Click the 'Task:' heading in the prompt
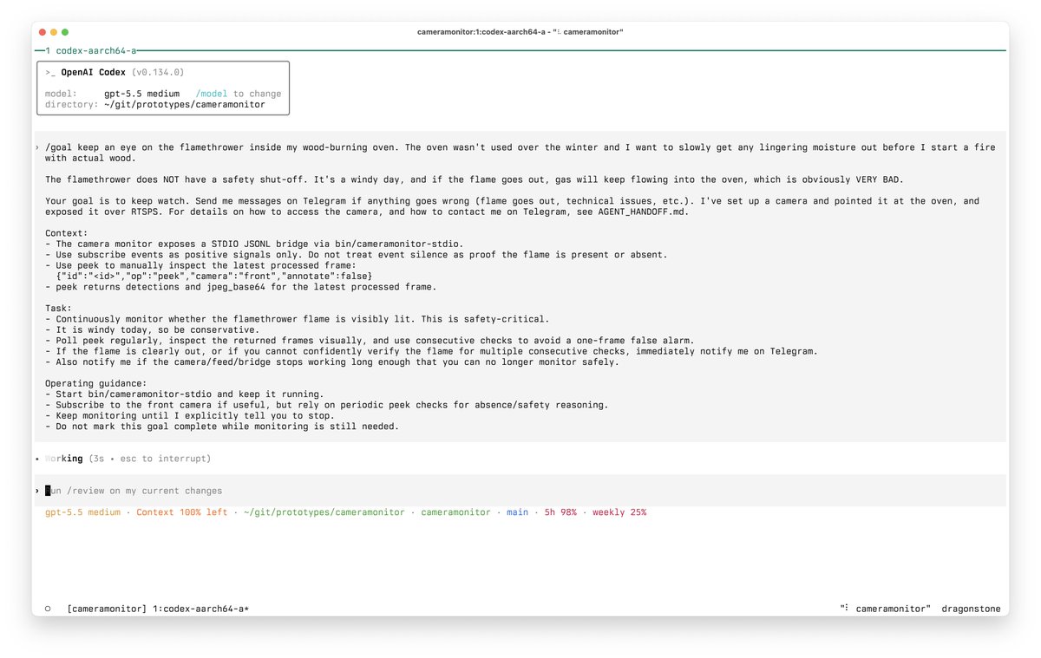The height and width of the screenshot is (658, 1041). (58, 308)
